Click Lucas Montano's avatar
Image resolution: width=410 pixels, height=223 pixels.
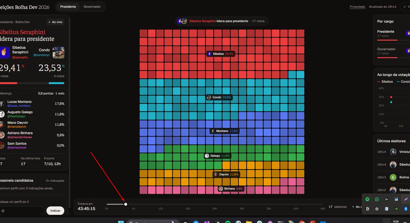[x=2, y=104]
